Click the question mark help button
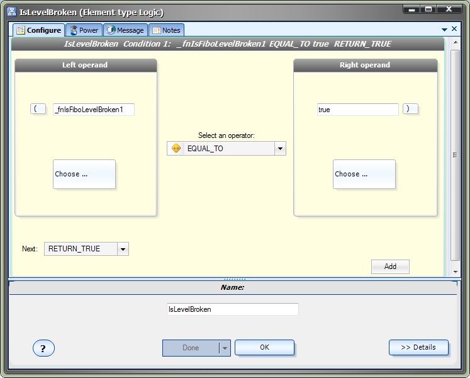Image resolution: width=470 pixels, height=378 pixels. (43, 348)
